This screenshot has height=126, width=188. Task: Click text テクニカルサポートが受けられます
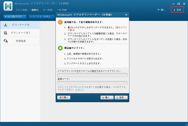(x=85, y=59)
